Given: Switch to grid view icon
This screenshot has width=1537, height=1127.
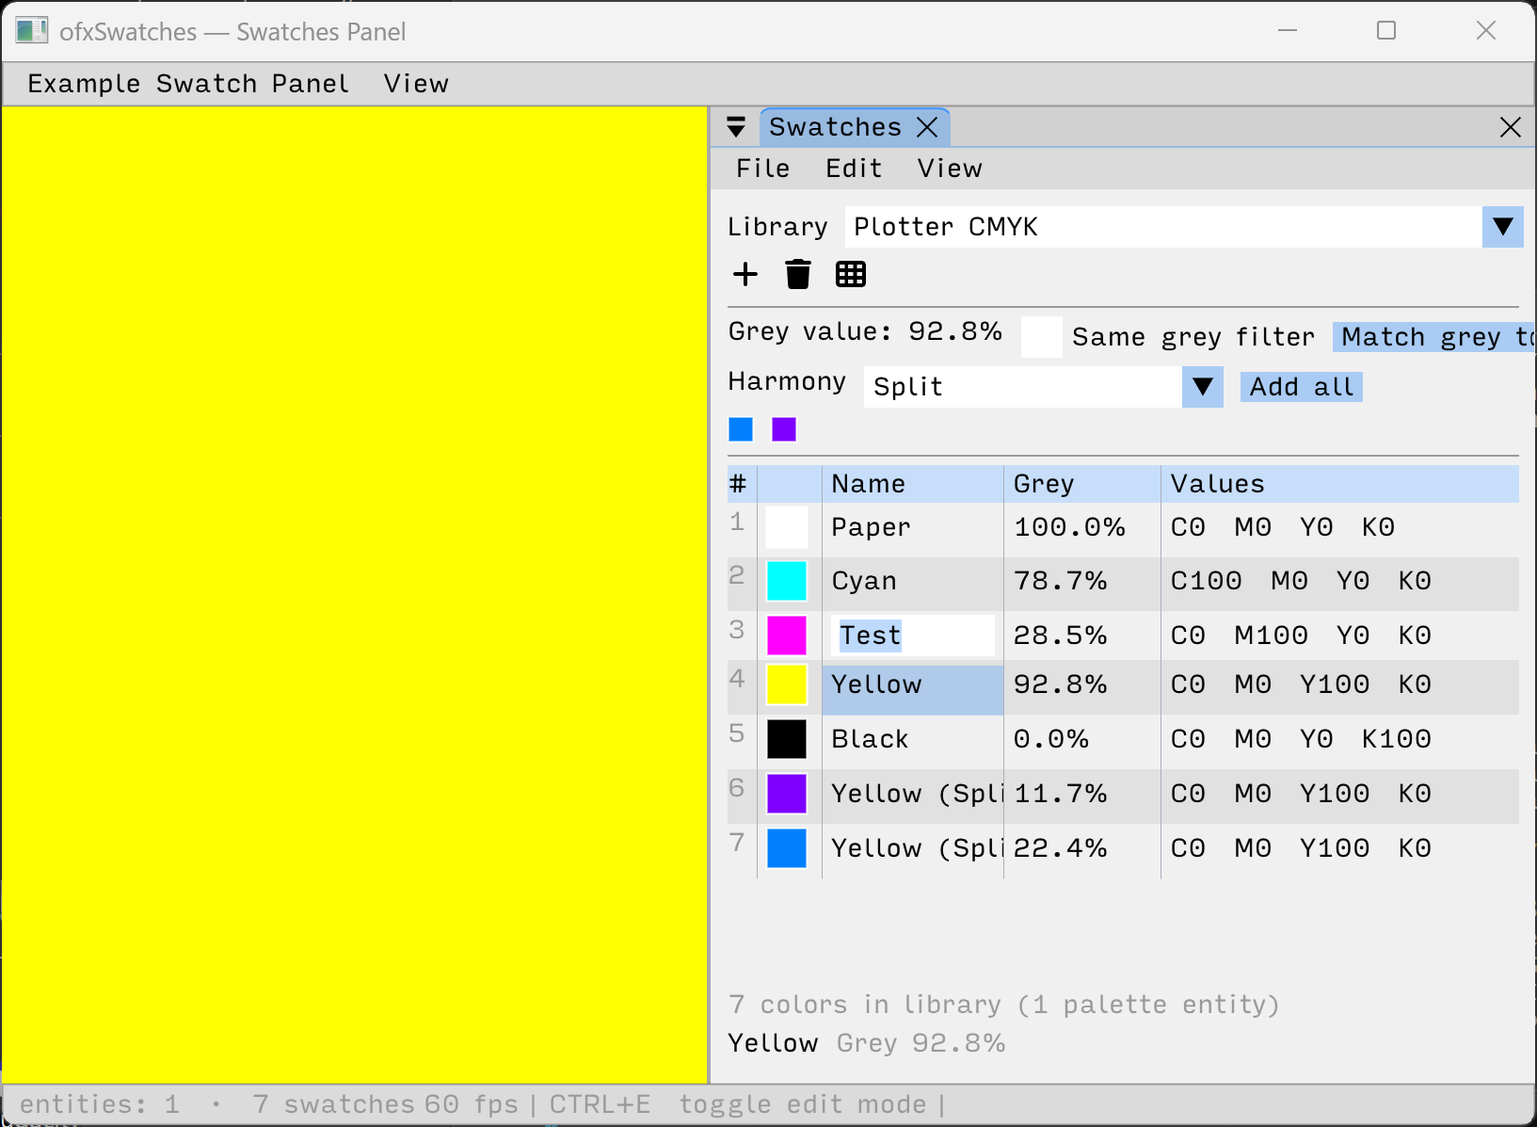Looking at the screenshot, I should [x=851, y=274].
